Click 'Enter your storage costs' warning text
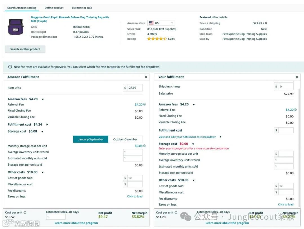The image size is (304, 229). (x=194, y=148)
